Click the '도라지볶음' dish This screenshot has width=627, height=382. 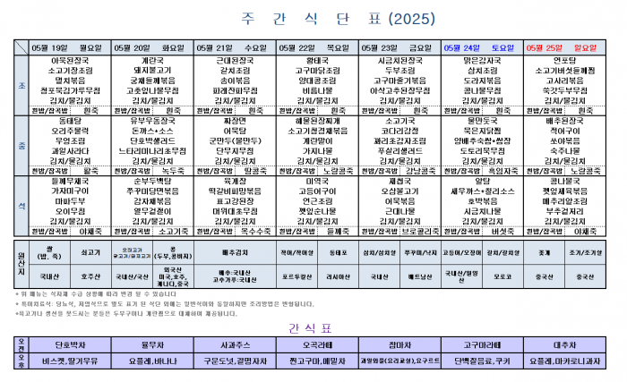tap(482, 81)
